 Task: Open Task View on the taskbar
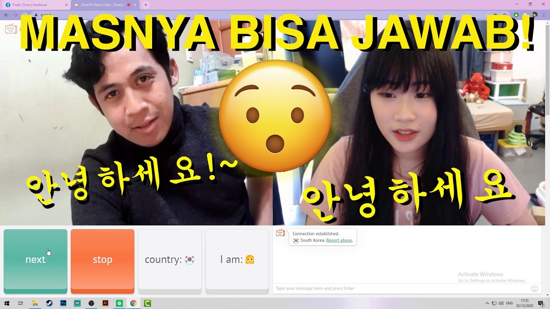click(x=21, y=303)
